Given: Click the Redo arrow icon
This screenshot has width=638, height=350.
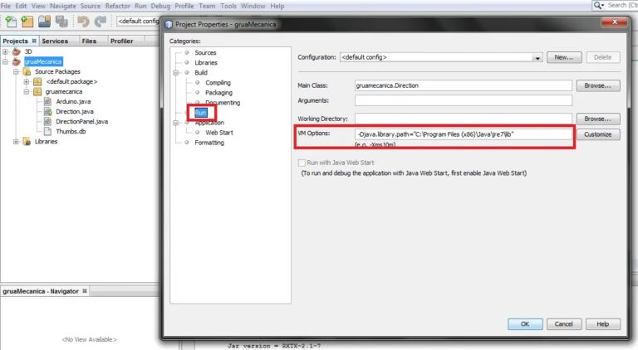Looking at the screenshot, I should pos(100,21).
